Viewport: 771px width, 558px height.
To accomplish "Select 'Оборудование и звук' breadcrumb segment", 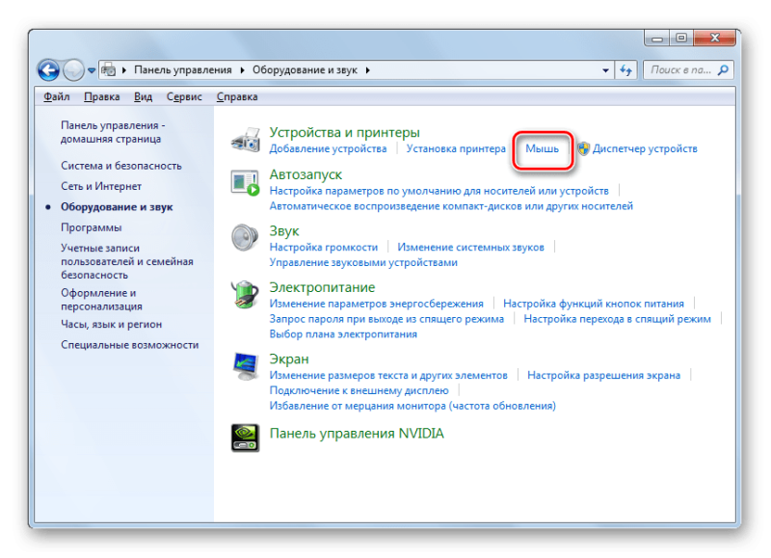I will click(x=305, y=70).
